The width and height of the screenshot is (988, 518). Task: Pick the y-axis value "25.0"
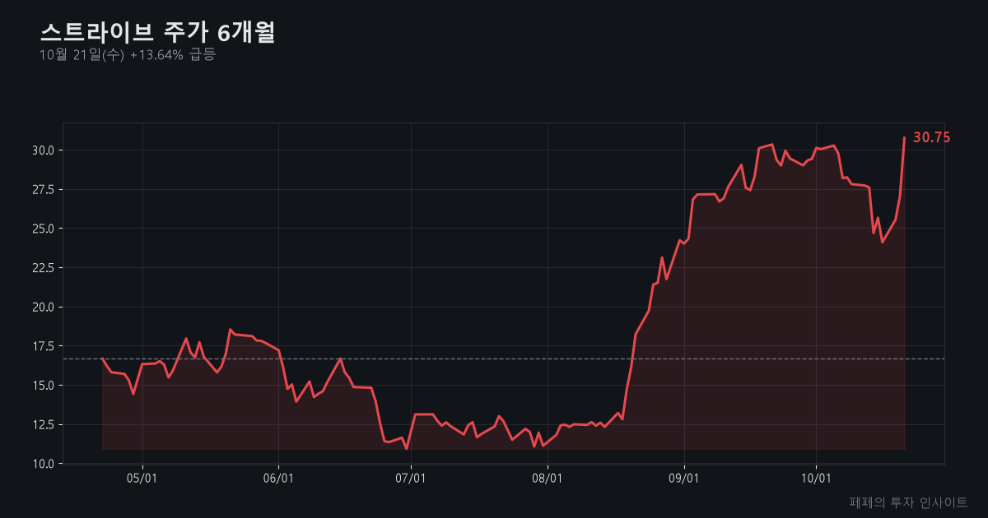click(44, 229)
